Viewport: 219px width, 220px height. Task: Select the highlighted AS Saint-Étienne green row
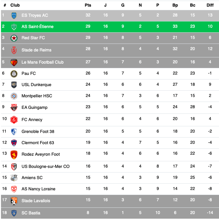[110, 27]
